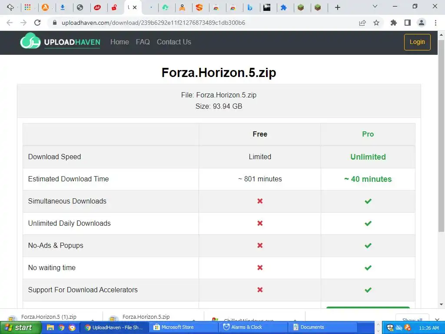The width and height of the screenshot is (445, 334).
Task: Switch to the globe icon tab
Action: click(x=80, y=7)
